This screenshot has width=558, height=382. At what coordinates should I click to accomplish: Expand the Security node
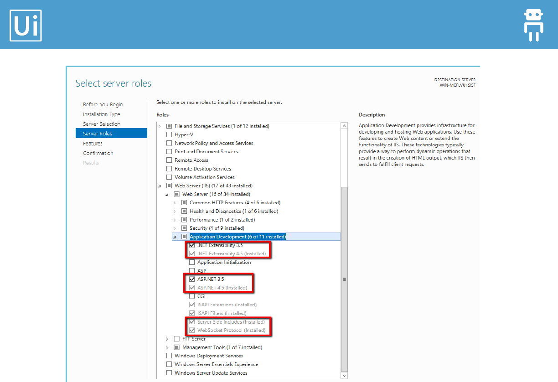[174, 228]
